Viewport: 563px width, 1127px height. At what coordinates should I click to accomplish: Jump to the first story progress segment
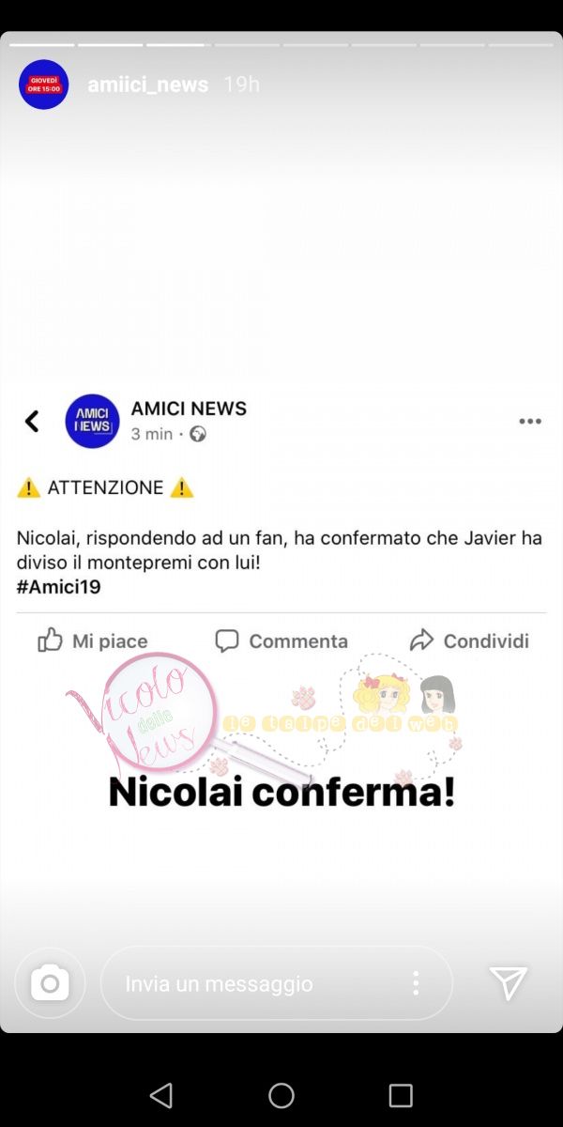pos(41,44)
